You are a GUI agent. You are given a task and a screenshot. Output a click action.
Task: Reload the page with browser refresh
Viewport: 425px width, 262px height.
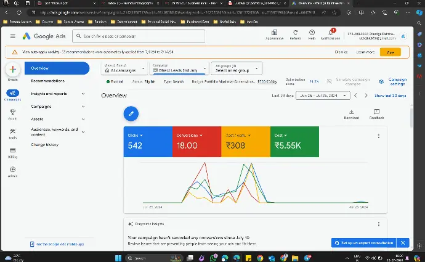(19, 12)
